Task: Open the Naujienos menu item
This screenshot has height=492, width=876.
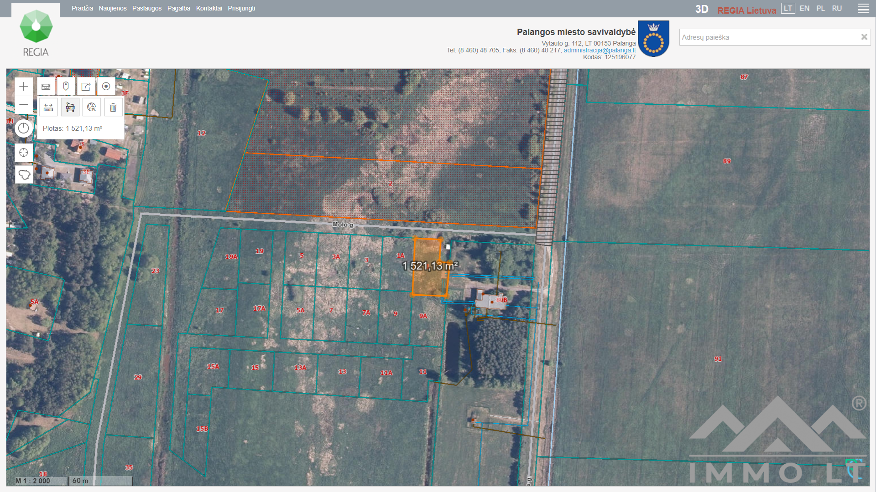Action: pos(112,8)
